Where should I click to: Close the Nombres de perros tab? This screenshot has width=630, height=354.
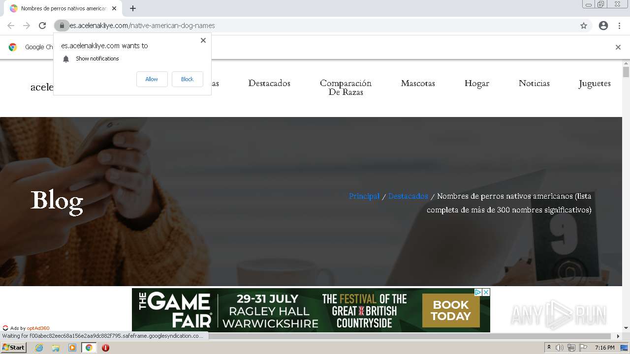[x=114, y=8]
